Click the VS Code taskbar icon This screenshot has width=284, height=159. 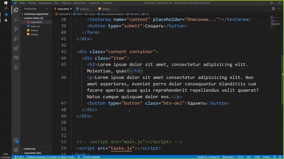coord(6,15)
